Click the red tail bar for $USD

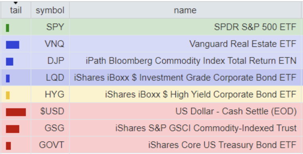pos(16,112)
